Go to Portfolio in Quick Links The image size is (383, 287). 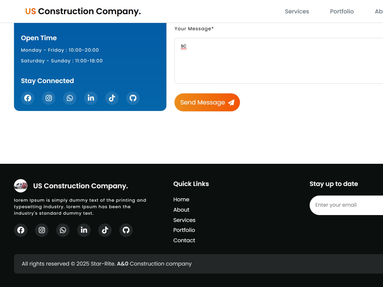tap(184, 230)
